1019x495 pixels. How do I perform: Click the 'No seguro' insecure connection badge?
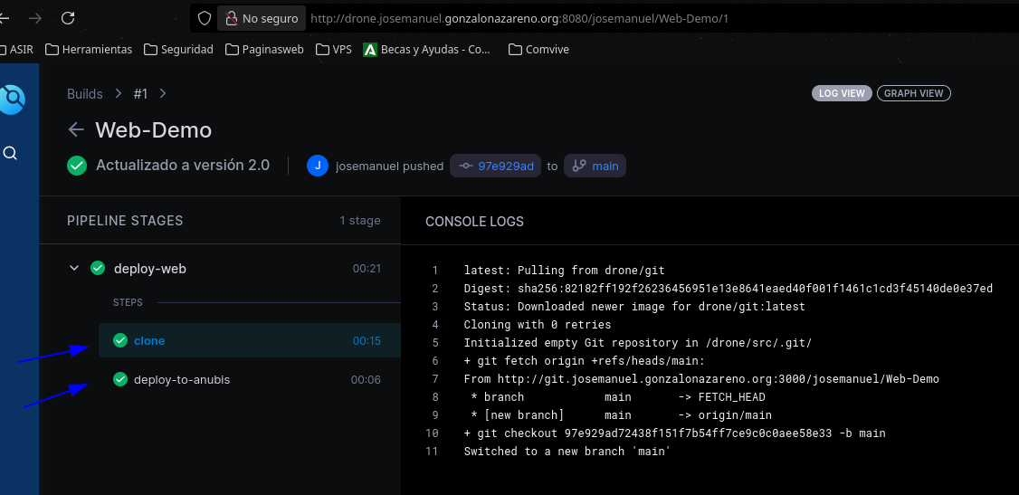tap(262, 19)
